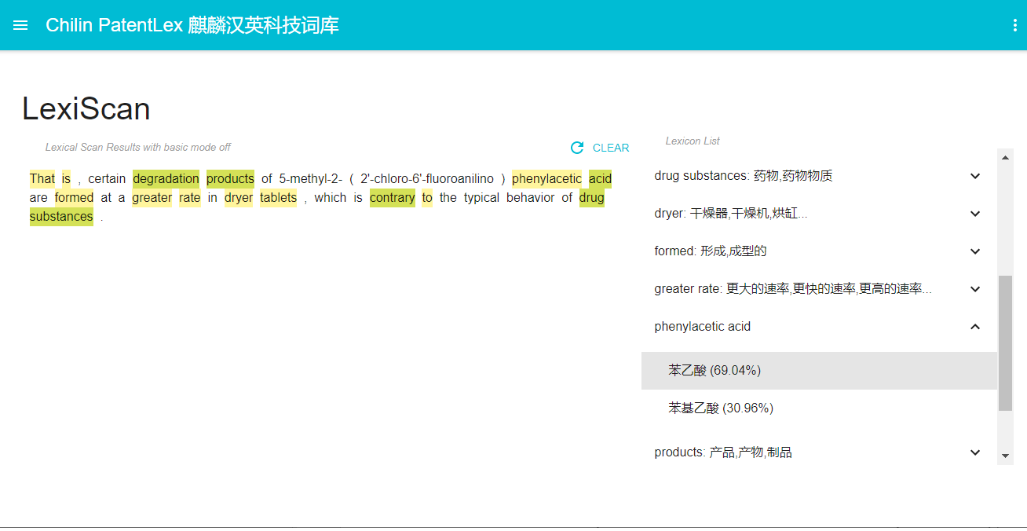Click the 'drug substances: 药物,药物物质' row text

744,176
